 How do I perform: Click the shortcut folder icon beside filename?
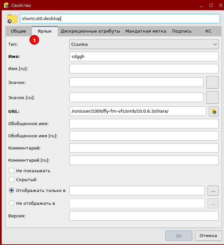click(x=12, y=19)
